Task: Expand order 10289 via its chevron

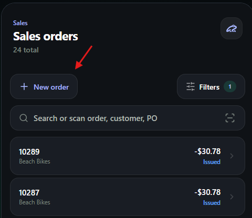Action: click(232, 156)
